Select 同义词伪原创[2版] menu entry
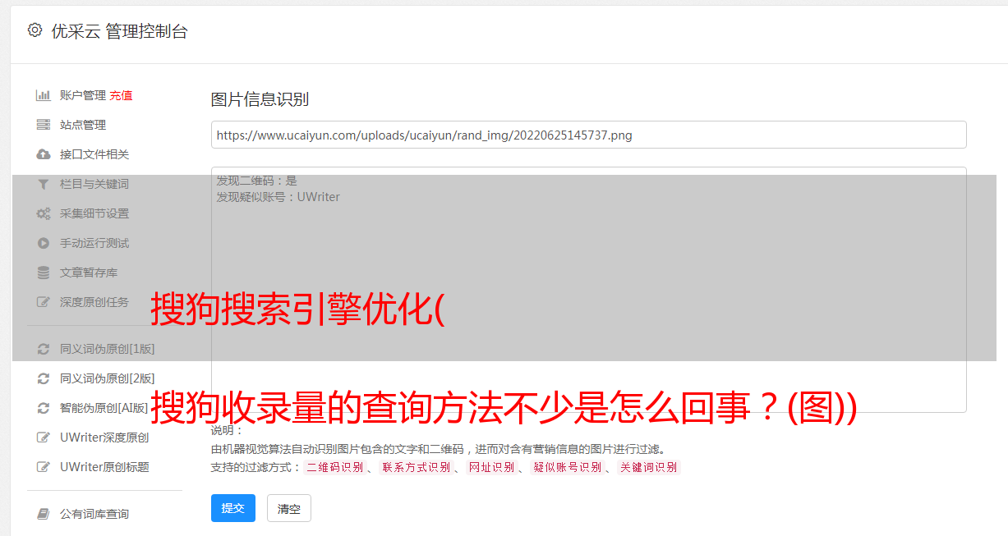The image size is (1008, 536). [x=108, y=378]
